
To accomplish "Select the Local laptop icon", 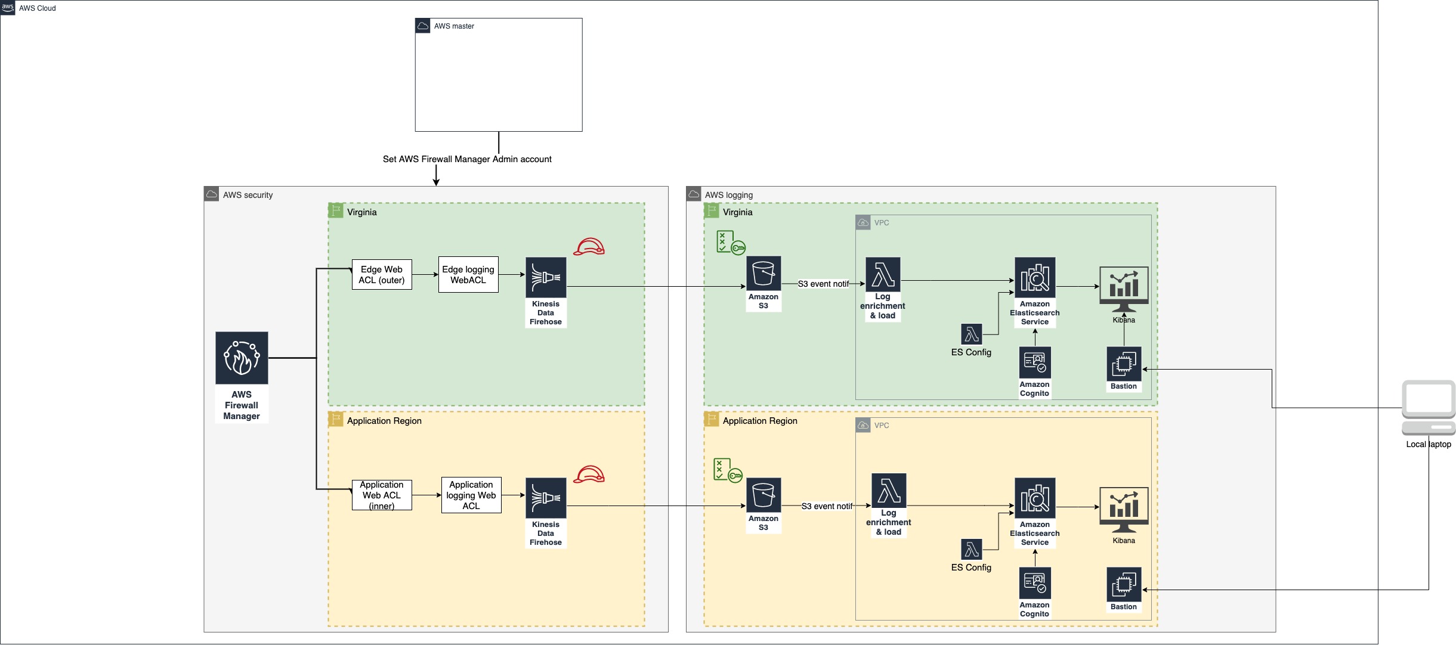I will point(1429,408).
